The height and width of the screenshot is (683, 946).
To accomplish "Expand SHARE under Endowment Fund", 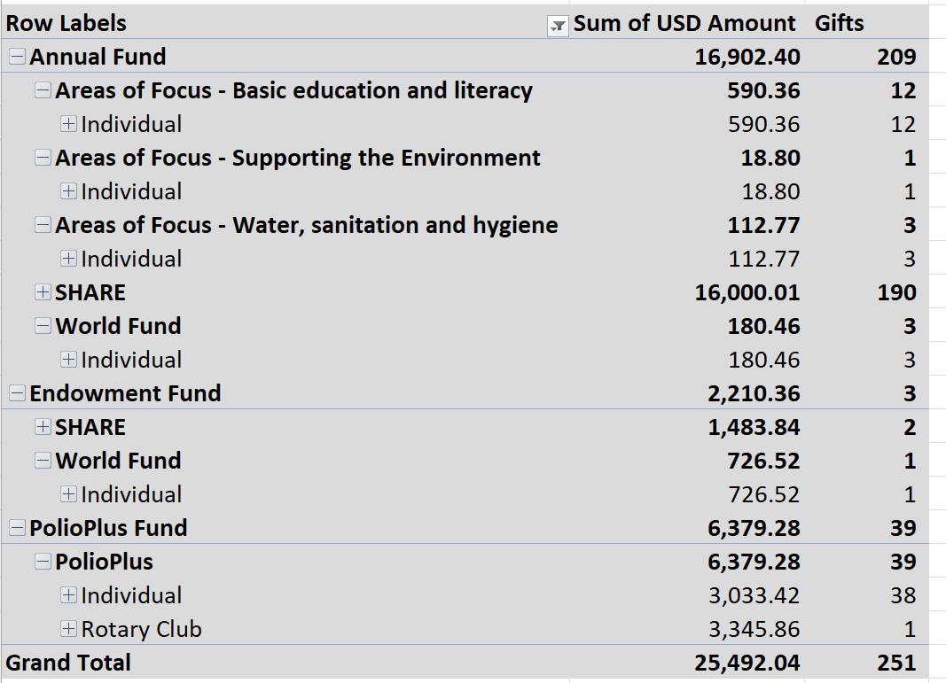I will coord(43,427).
